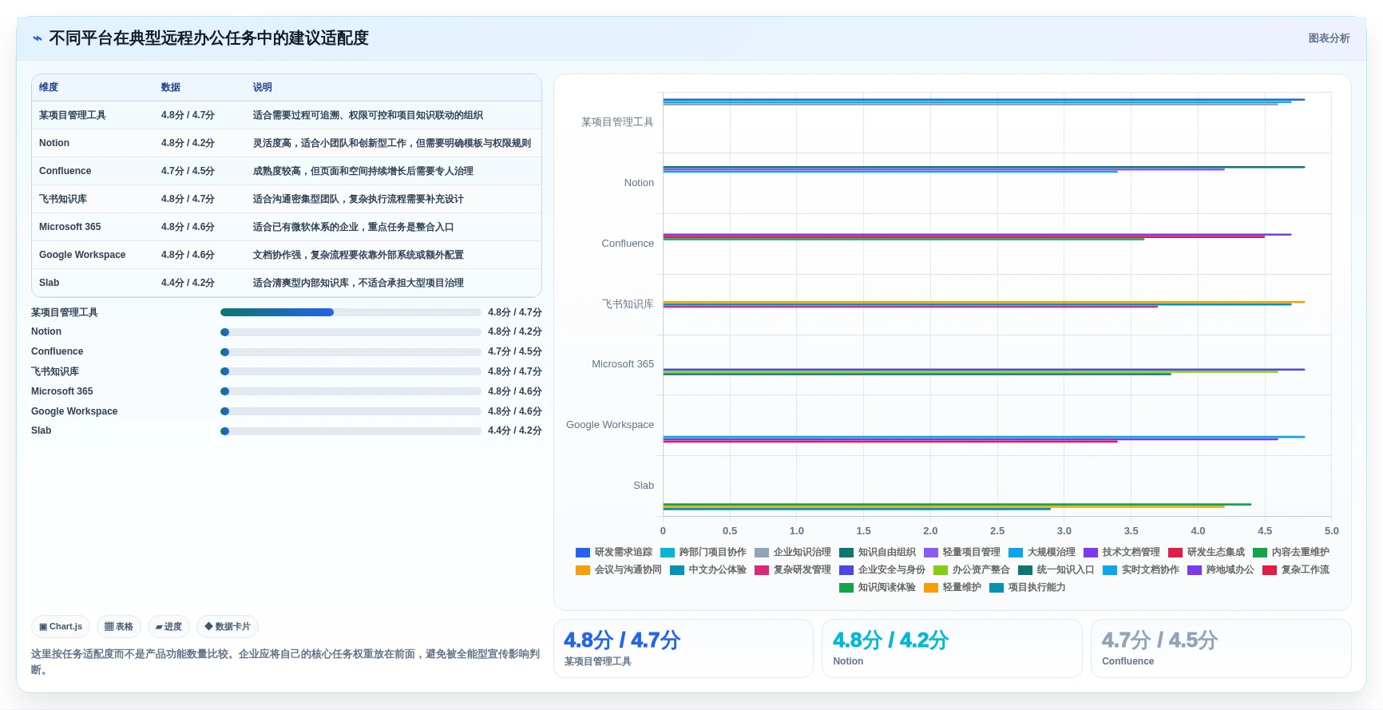This screenshot has width=1383, height=710.
Task: Click the 说明 column header
Action: coord(263,87)
